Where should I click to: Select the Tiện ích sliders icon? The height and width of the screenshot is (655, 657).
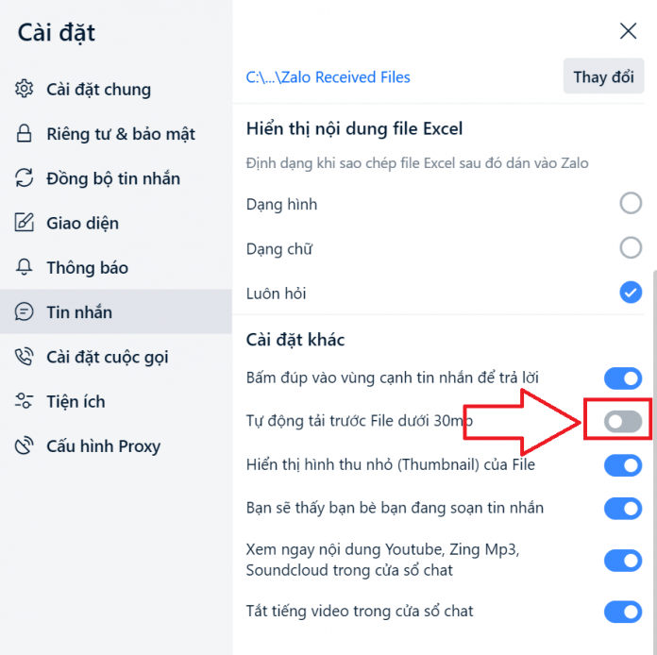tap(24, 401)
